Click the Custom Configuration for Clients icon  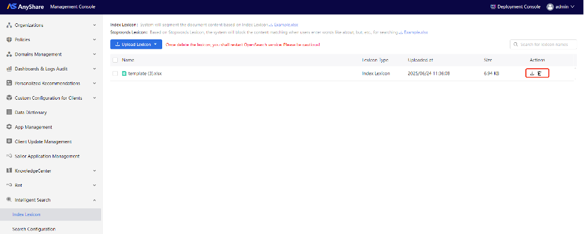[10, 98]
